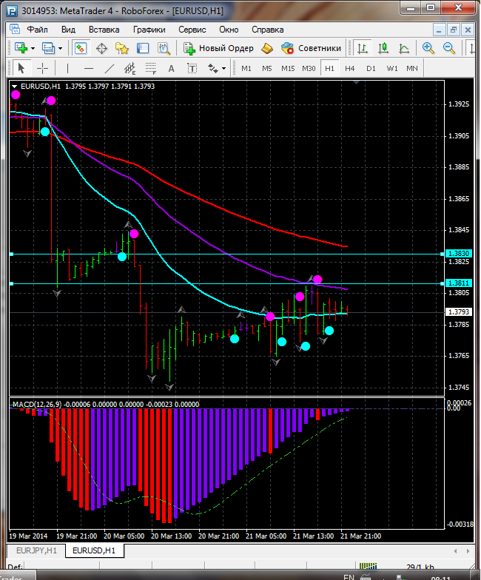The height and width of the screenshot is (580, 481).
Task: Click the zoom in magnifier
Action: pos(428,48)
